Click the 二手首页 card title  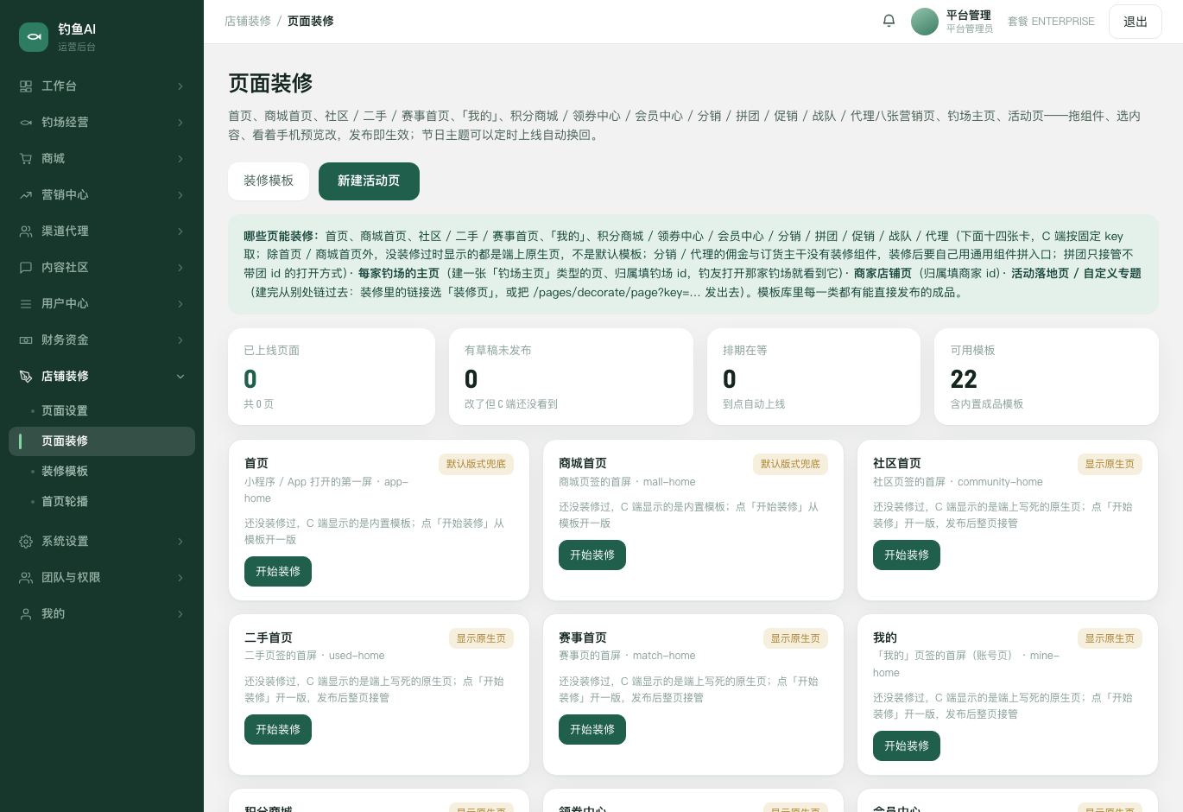[269, 638]
